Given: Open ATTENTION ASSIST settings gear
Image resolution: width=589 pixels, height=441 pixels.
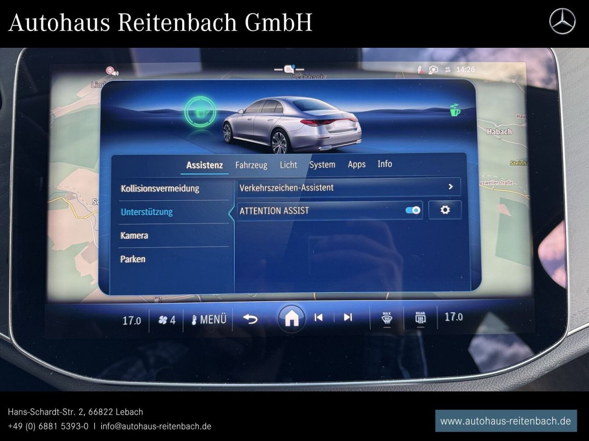Looking at the screenshot, I should (445, 210).
